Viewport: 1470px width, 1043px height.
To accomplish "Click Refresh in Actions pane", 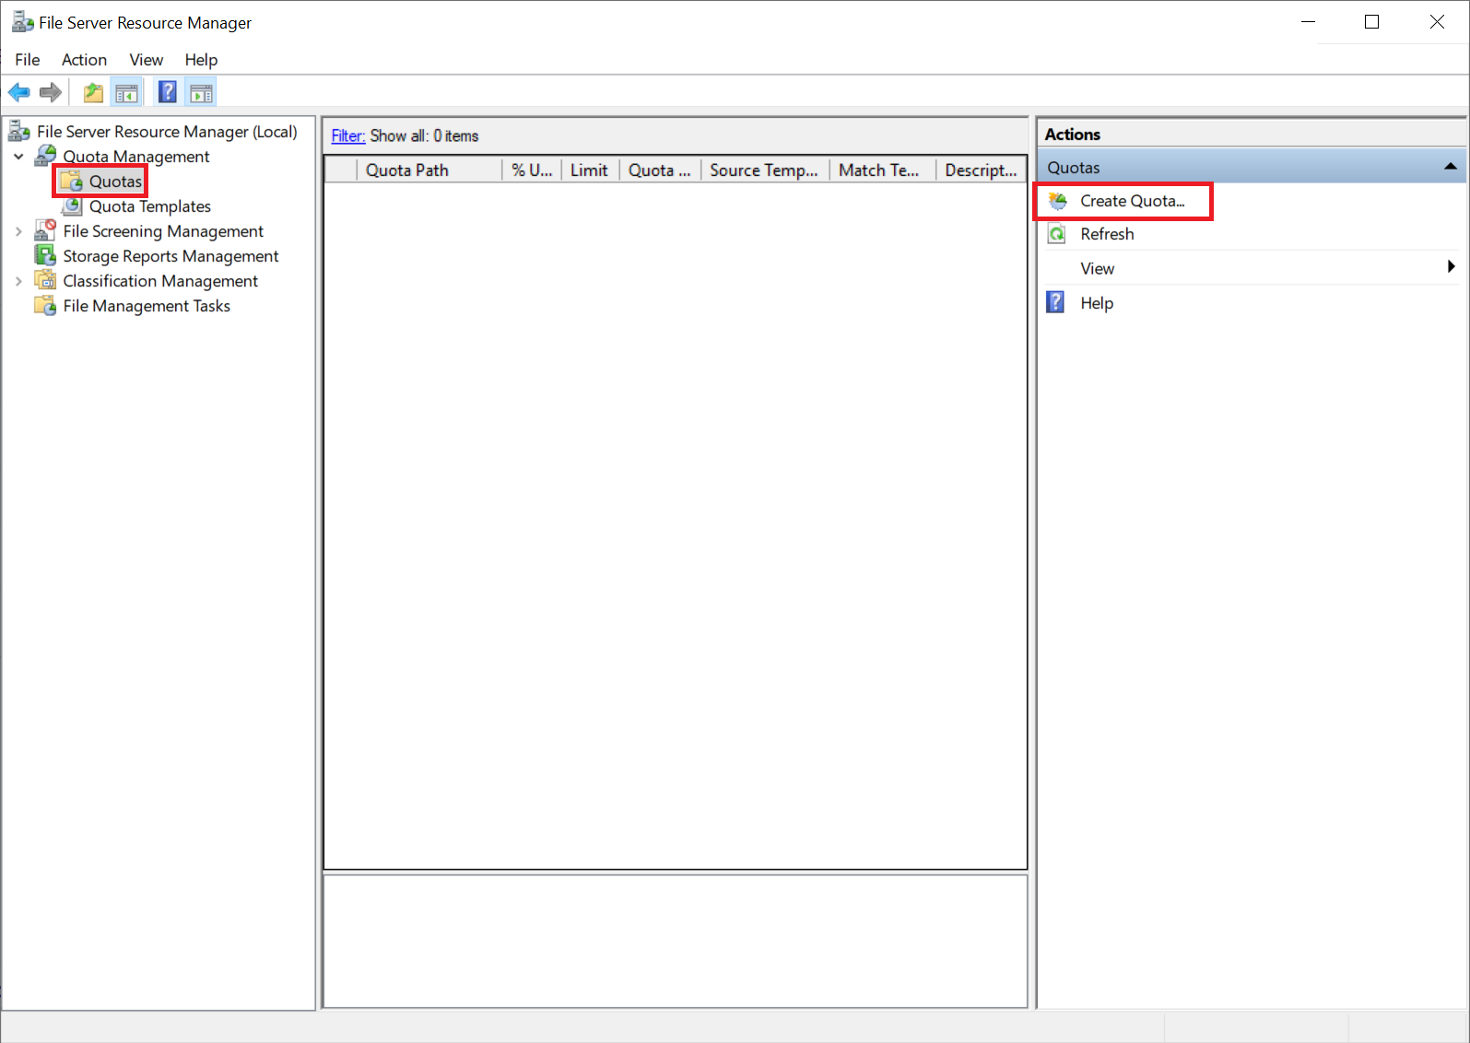I will pos(1107,234).
